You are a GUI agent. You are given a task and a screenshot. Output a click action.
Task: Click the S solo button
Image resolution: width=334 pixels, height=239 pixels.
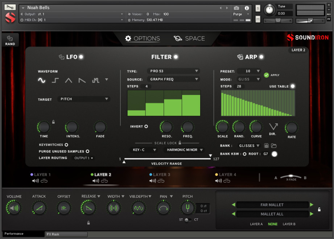[x=258, y=8]
